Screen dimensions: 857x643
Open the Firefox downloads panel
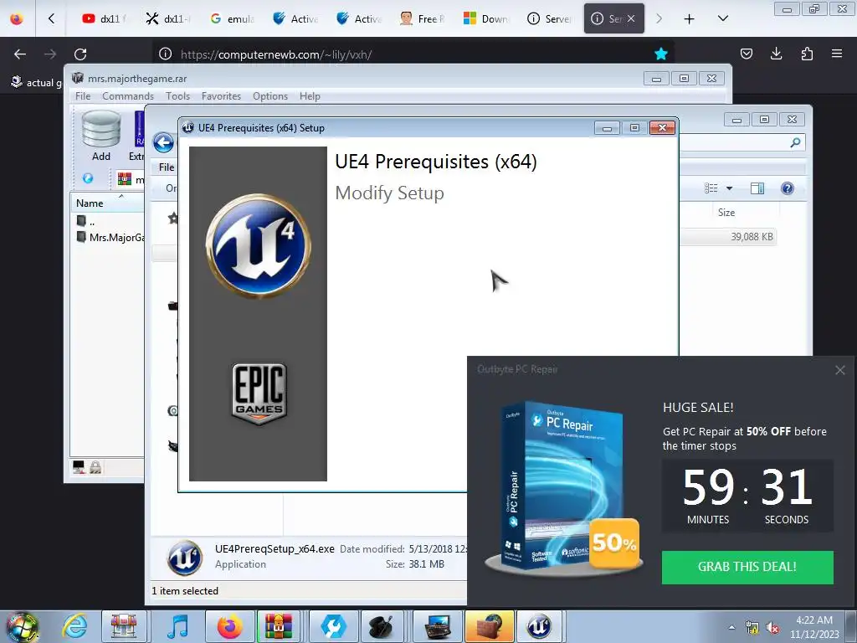click(x=776, y=54)
